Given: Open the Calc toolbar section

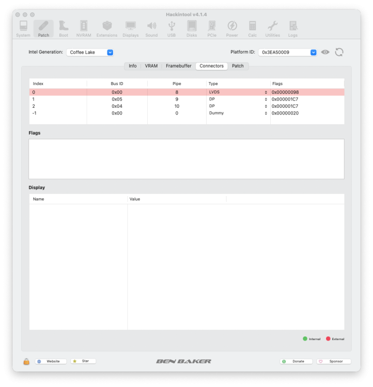Looking at the screenshot, I should coord(253,29).
